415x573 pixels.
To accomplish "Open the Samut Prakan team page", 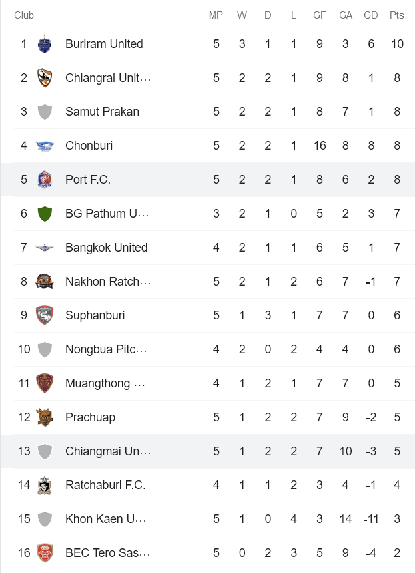I will click(102, 112).
